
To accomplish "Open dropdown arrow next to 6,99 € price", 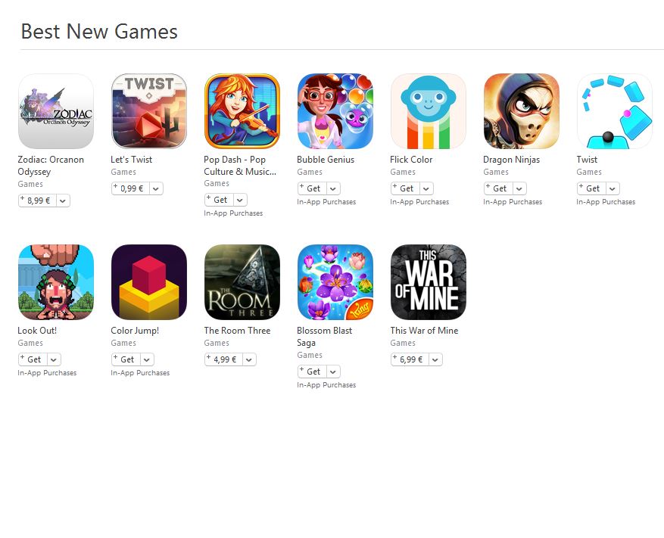I will coord(435,359).
